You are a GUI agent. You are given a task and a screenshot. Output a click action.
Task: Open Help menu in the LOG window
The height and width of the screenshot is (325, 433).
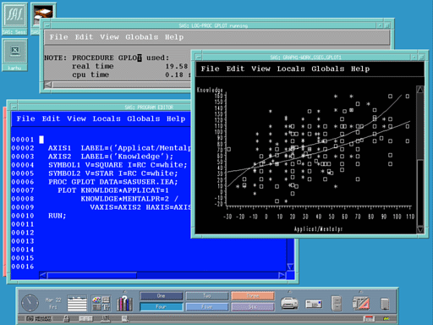coord(174,37)
